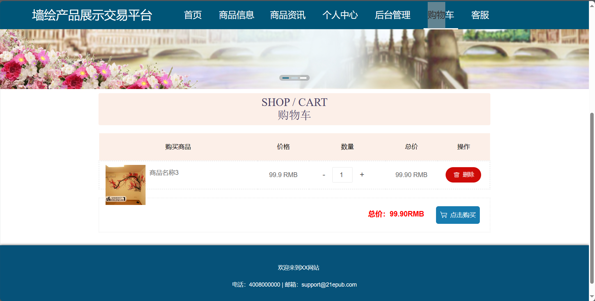The width and height of the screenshot is (595, 301).
Task: Click the 数量 column header
Action: pos(347,147)
